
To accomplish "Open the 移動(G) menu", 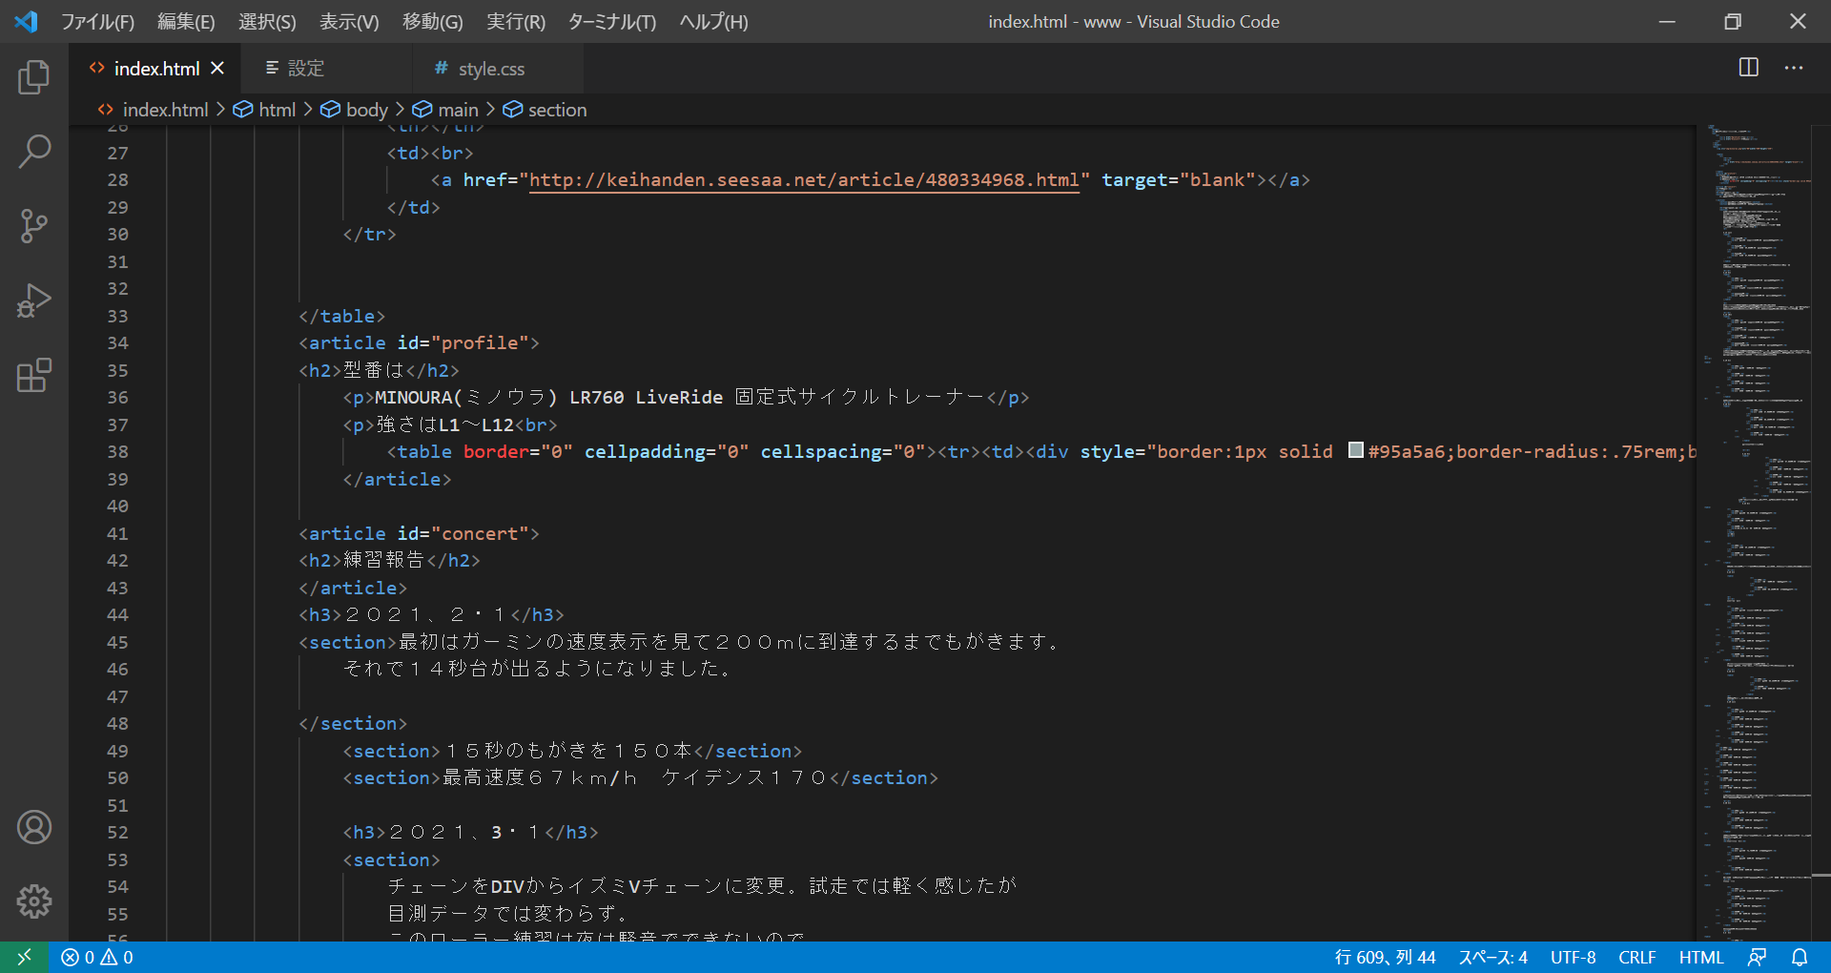I will coord(433,21).
